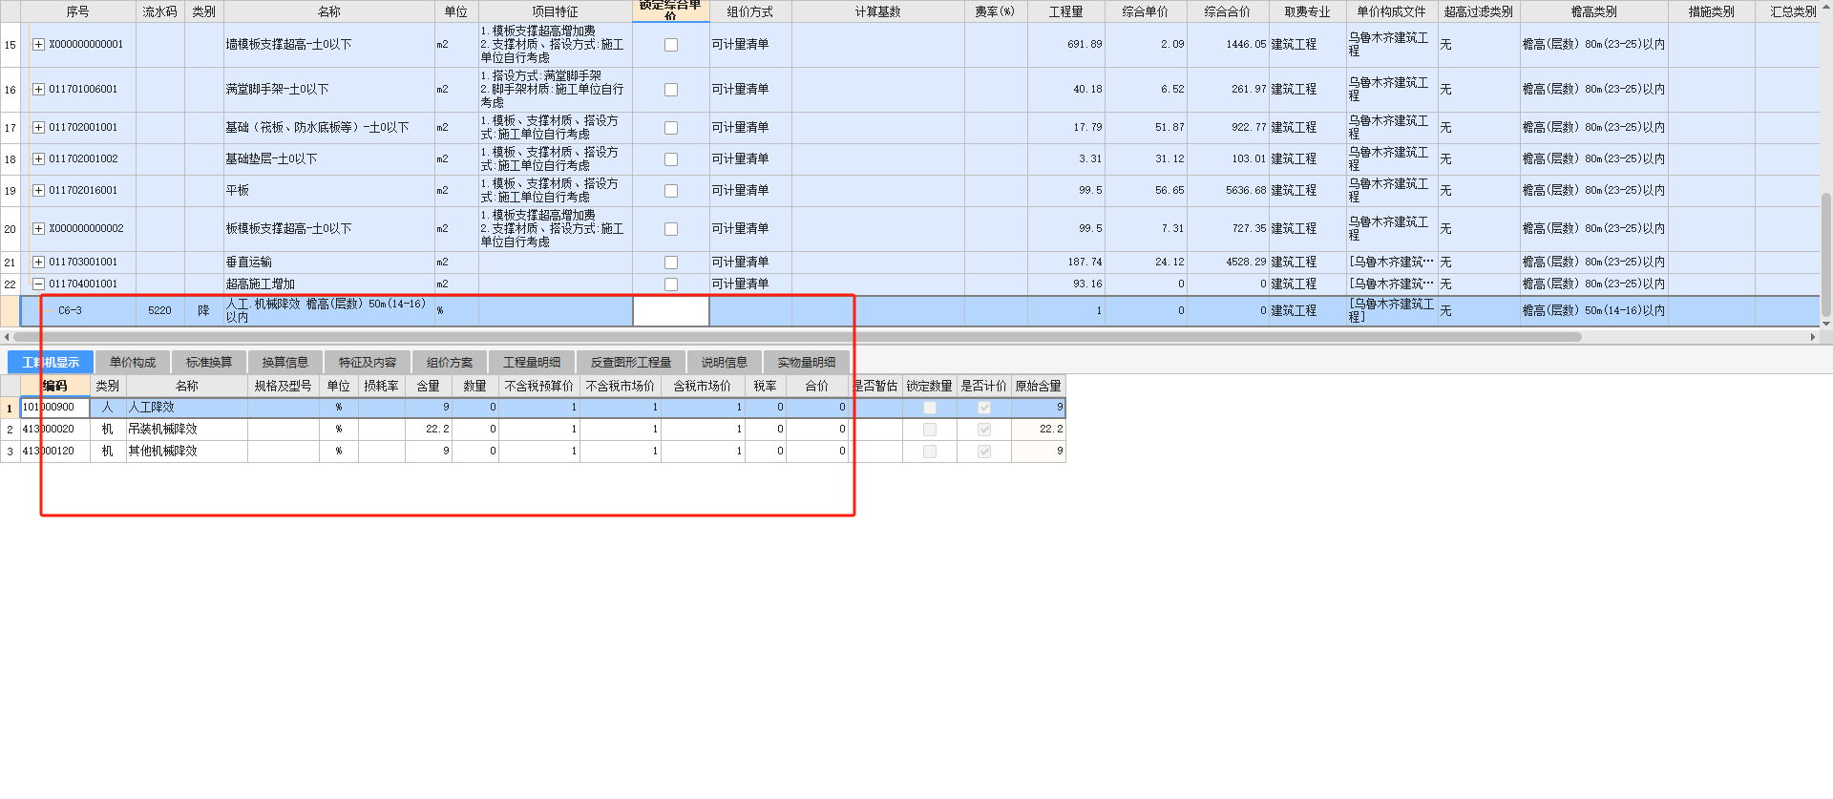This screenshot has width=1833, height=799.
Task: Click the empty editing cell in C6-3 row
Action: click(671, 311)
